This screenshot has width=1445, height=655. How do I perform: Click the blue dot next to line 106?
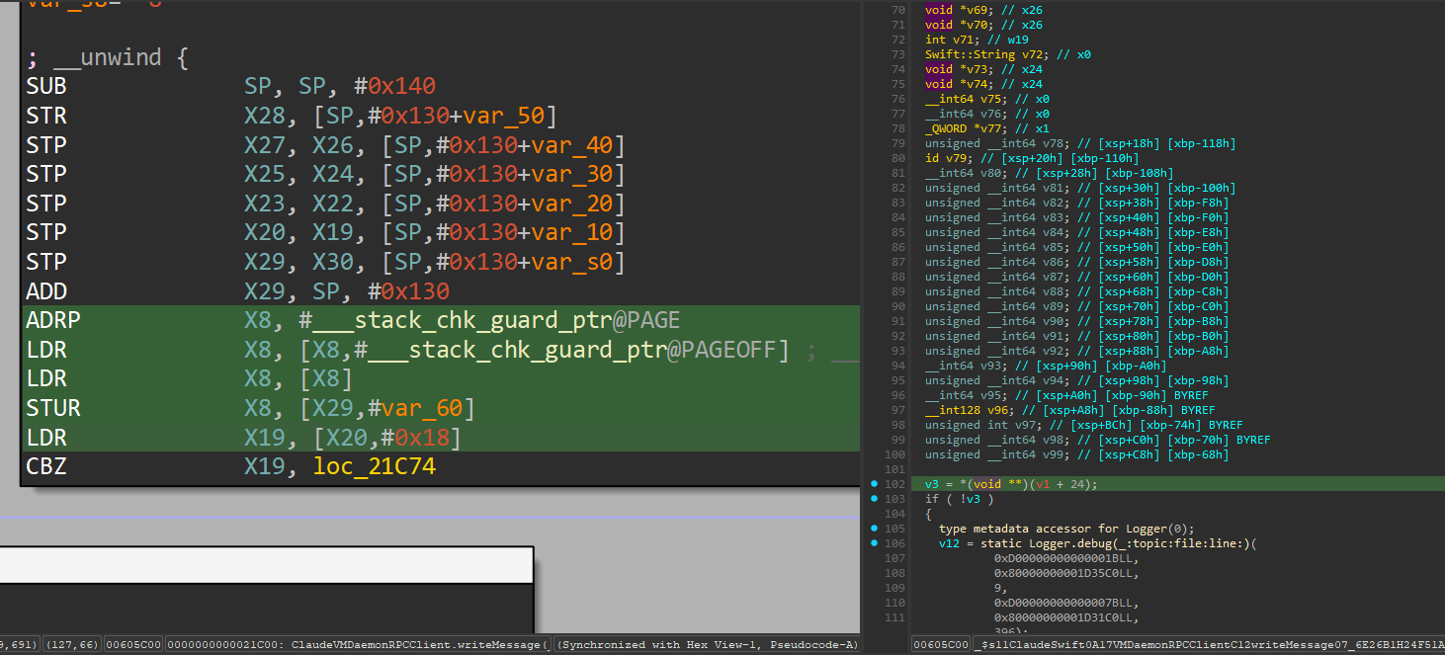[x=874, y=543]
